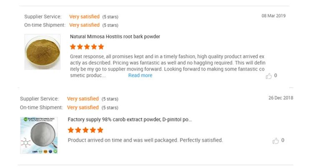Like the Mimosa Hostilis review with thumbs-up
The image size is (313, 167).
(269, 76)
